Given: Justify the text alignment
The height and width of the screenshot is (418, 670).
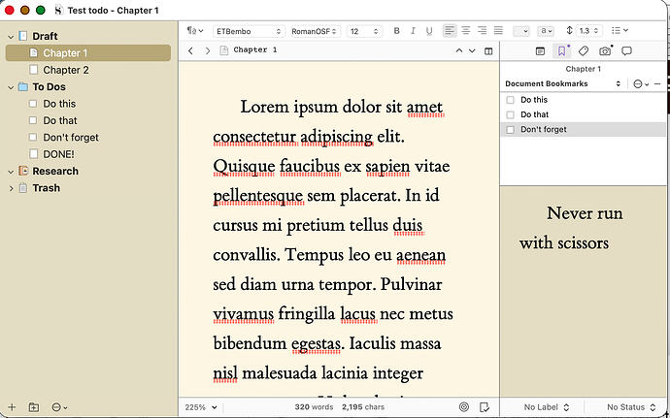Looking at the screenshot, I should pyautogui.click(x=498, y=31).
